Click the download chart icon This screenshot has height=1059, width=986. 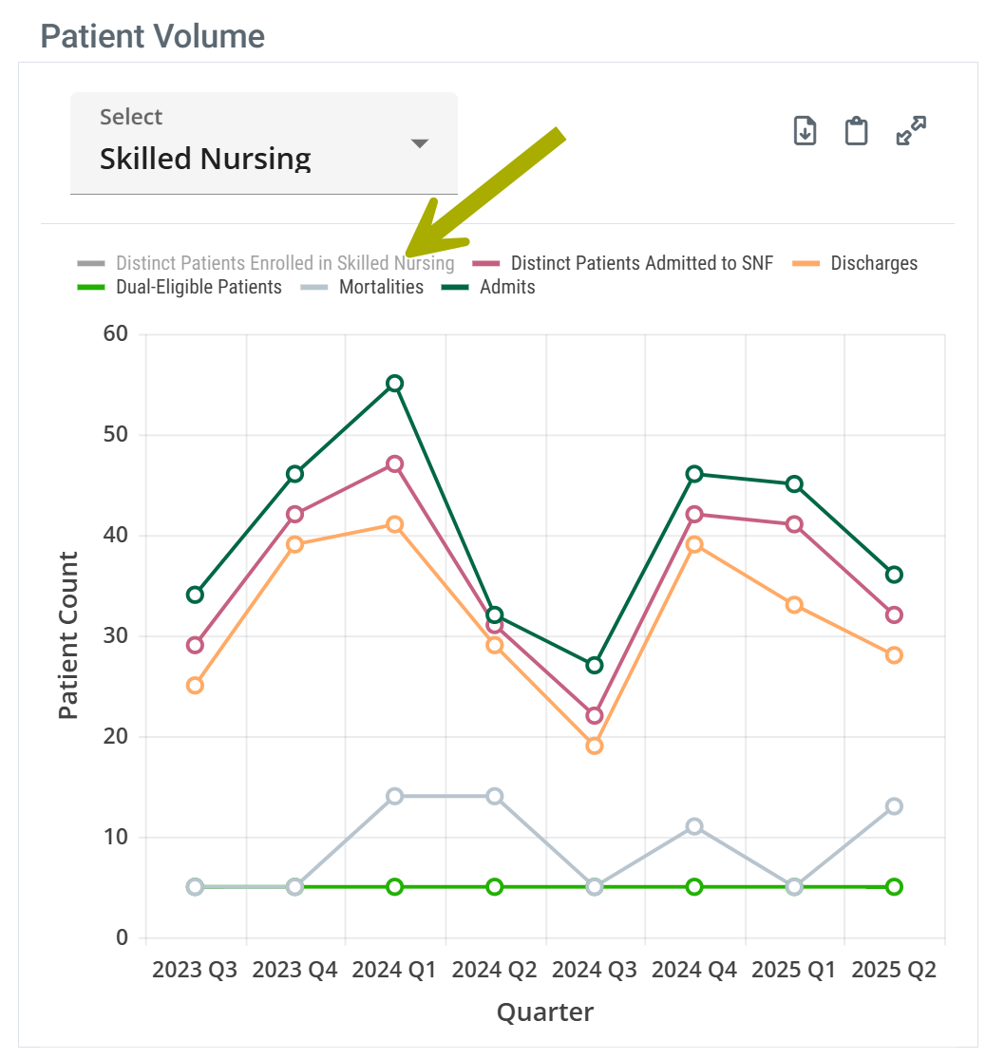click(805, 131)
